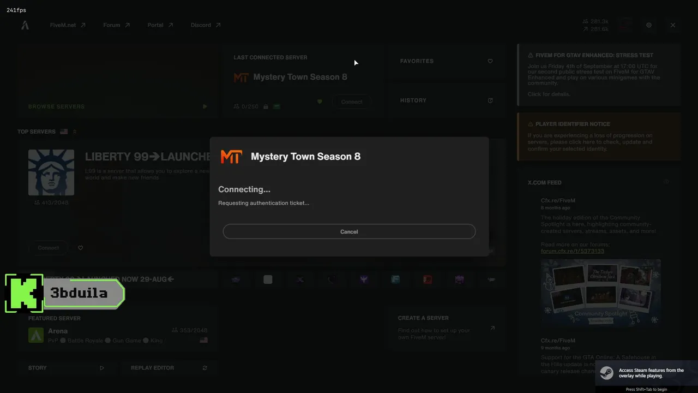Open the Forum link in the top bar

click(x=117, y=25)
